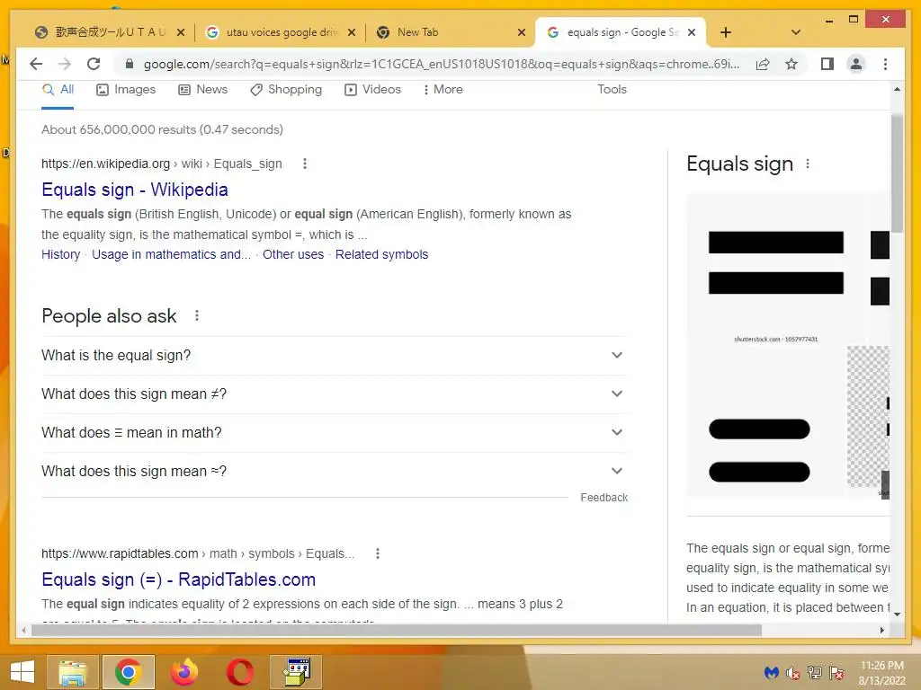Image resolution: width=921 pixels, height=690 pixels.
Task: Open Usage in mathematics sitelink
Action: pos(171,254)
